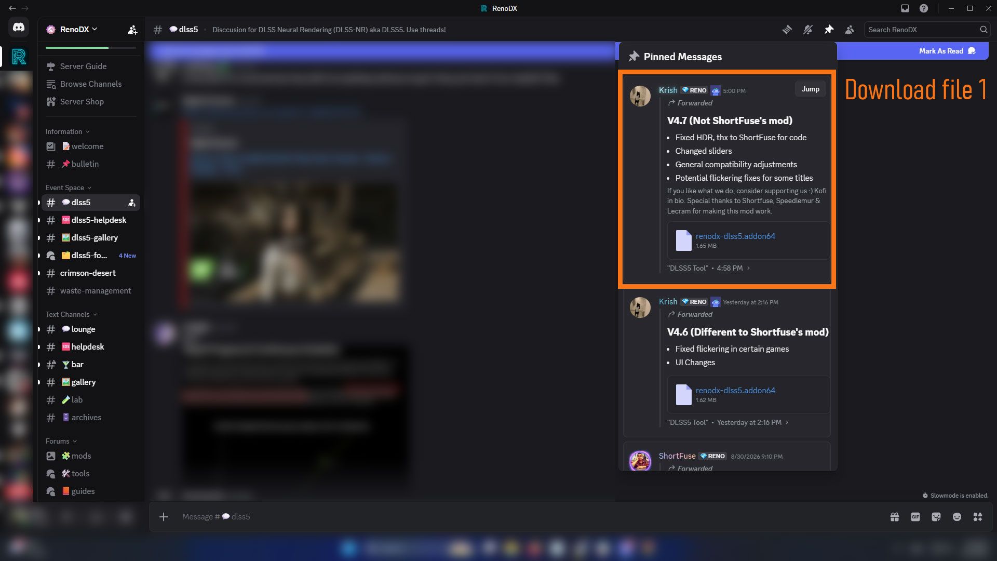The width and height of the screenshot is (997, 561).
Task: Click Krish's avatar on the V4.7 pinned message
Action: tap(640, 96)
